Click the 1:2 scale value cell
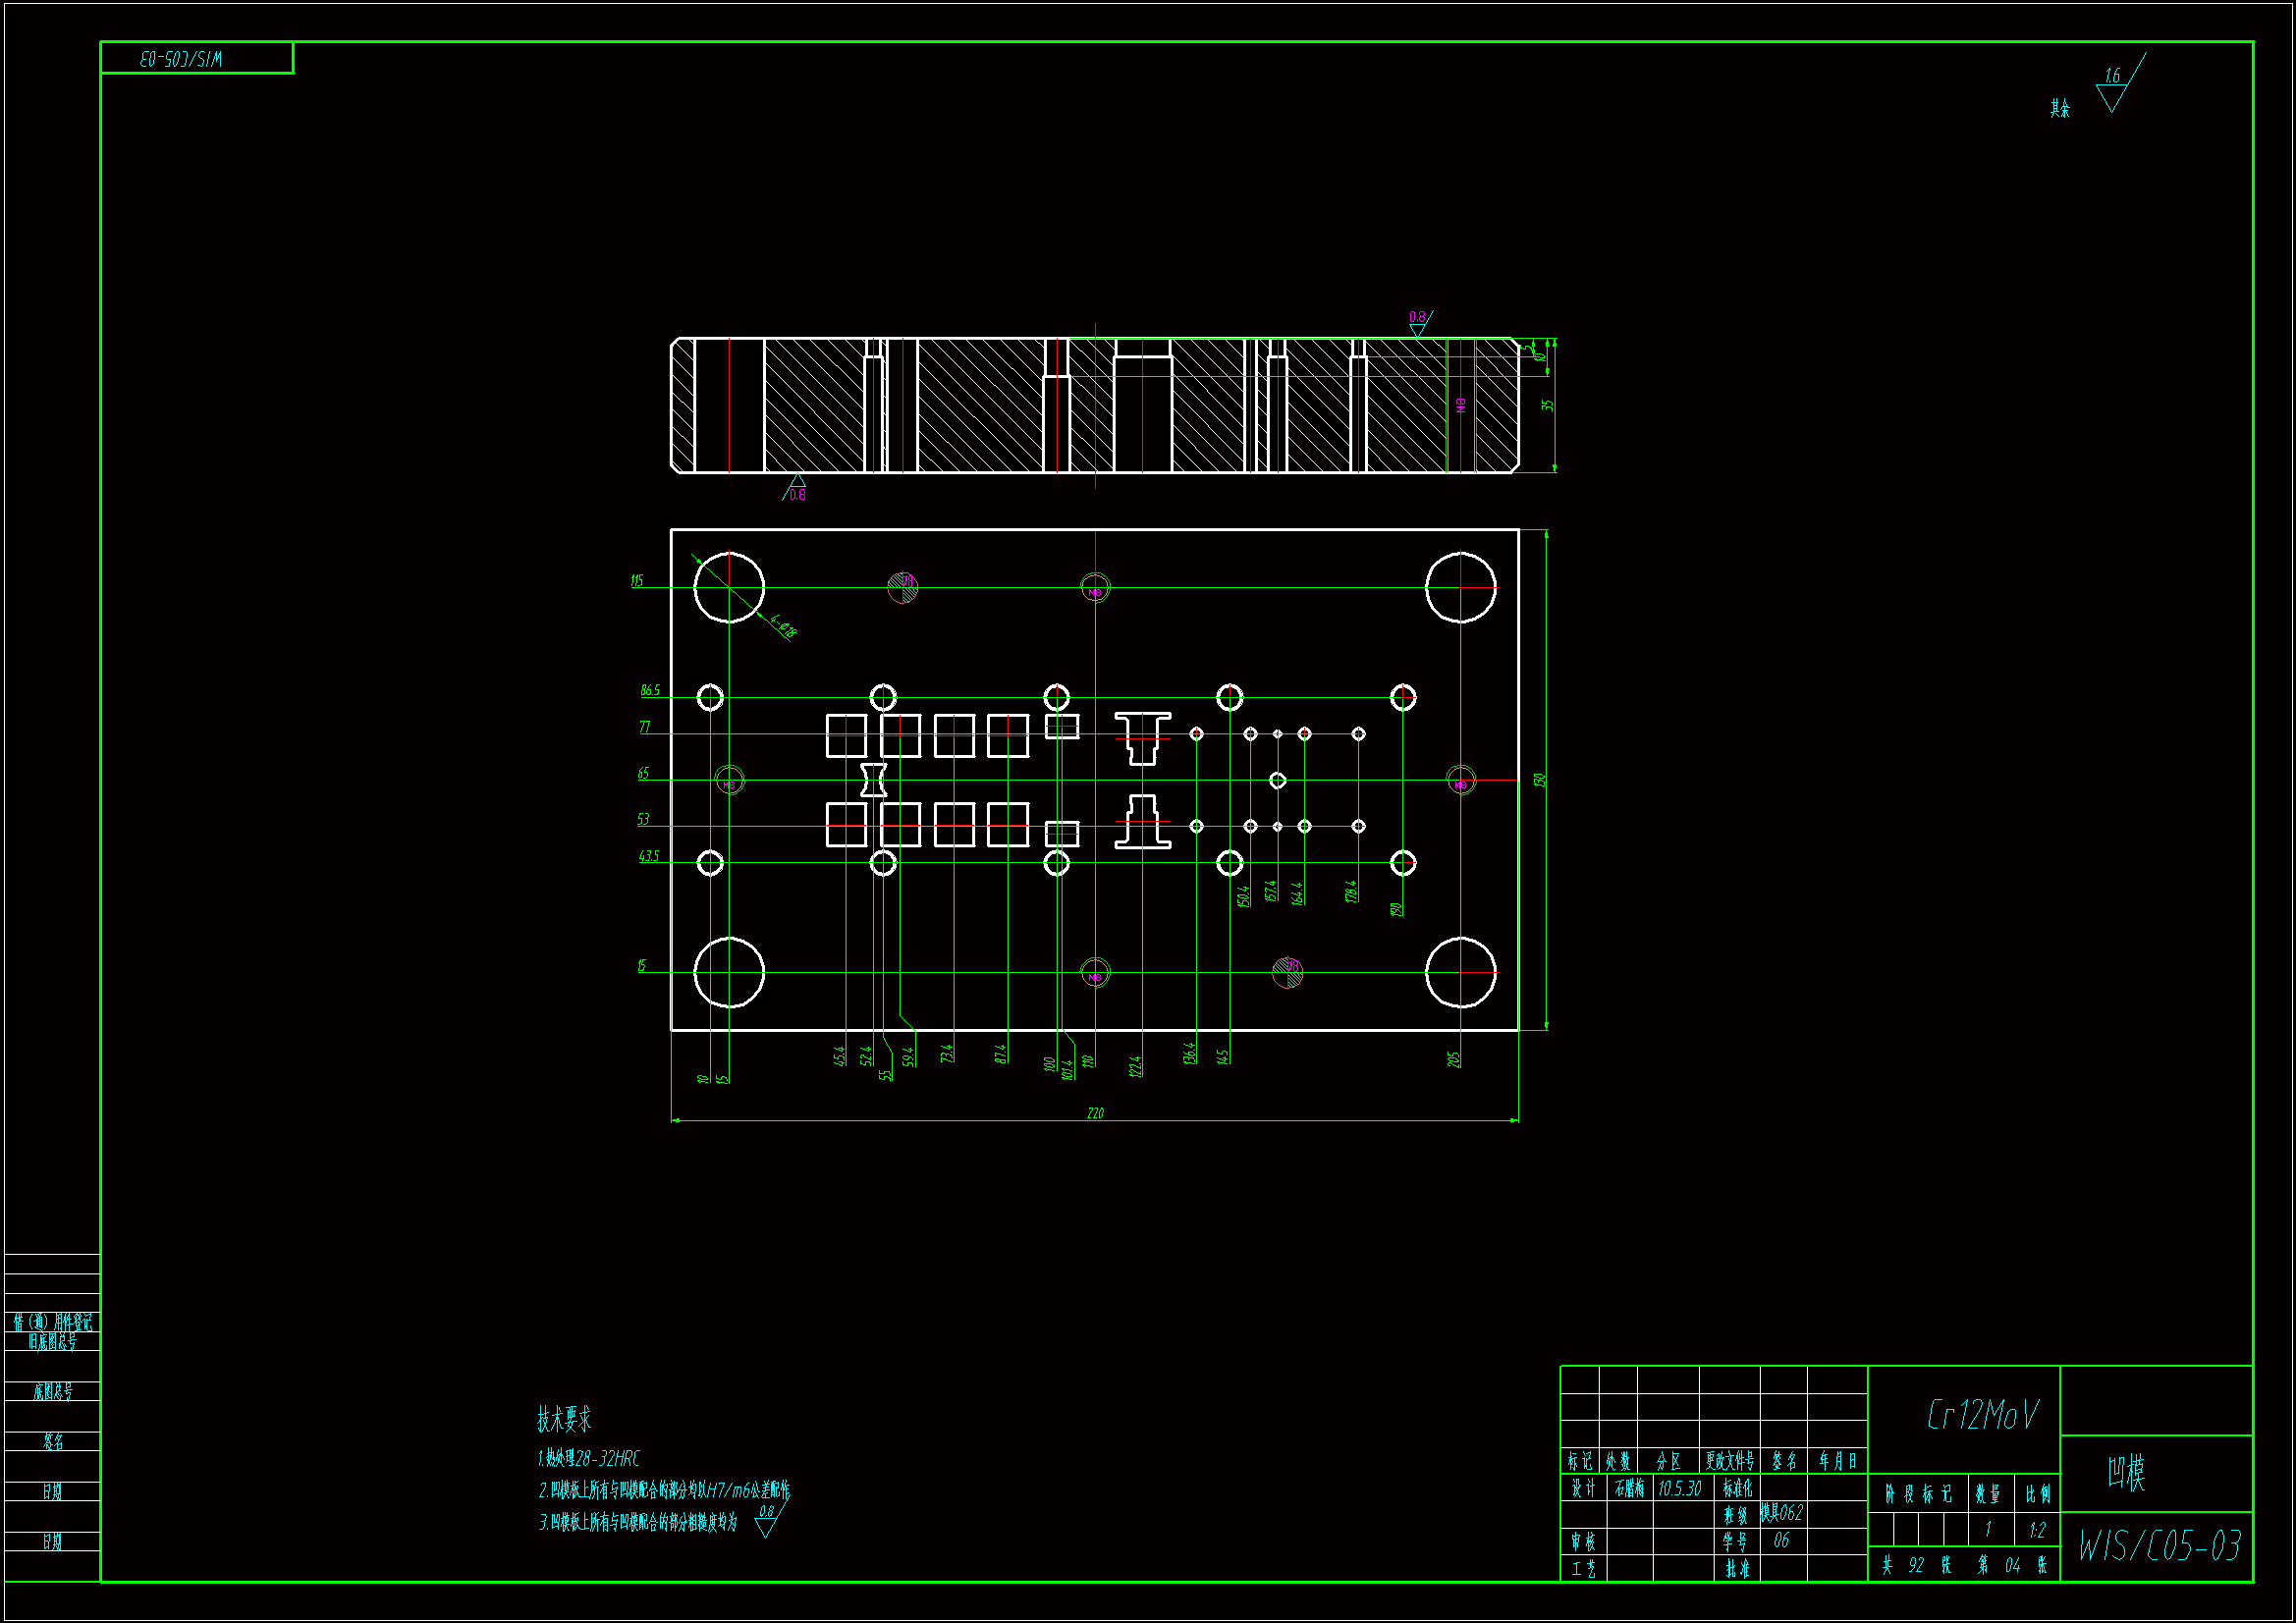The image size is (2296, 1623). coord(2037,1530)
